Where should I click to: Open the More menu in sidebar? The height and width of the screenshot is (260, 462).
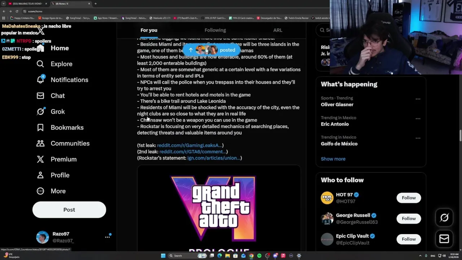tap(51, 191)
